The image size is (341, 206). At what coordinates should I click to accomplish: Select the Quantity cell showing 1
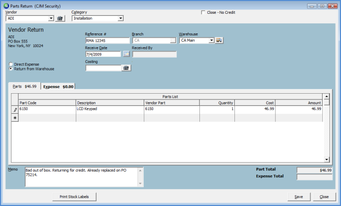point(217,110)
